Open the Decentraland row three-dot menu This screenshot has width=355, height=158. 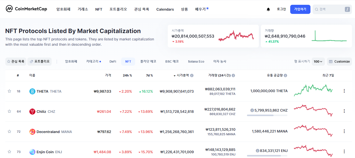344,131
